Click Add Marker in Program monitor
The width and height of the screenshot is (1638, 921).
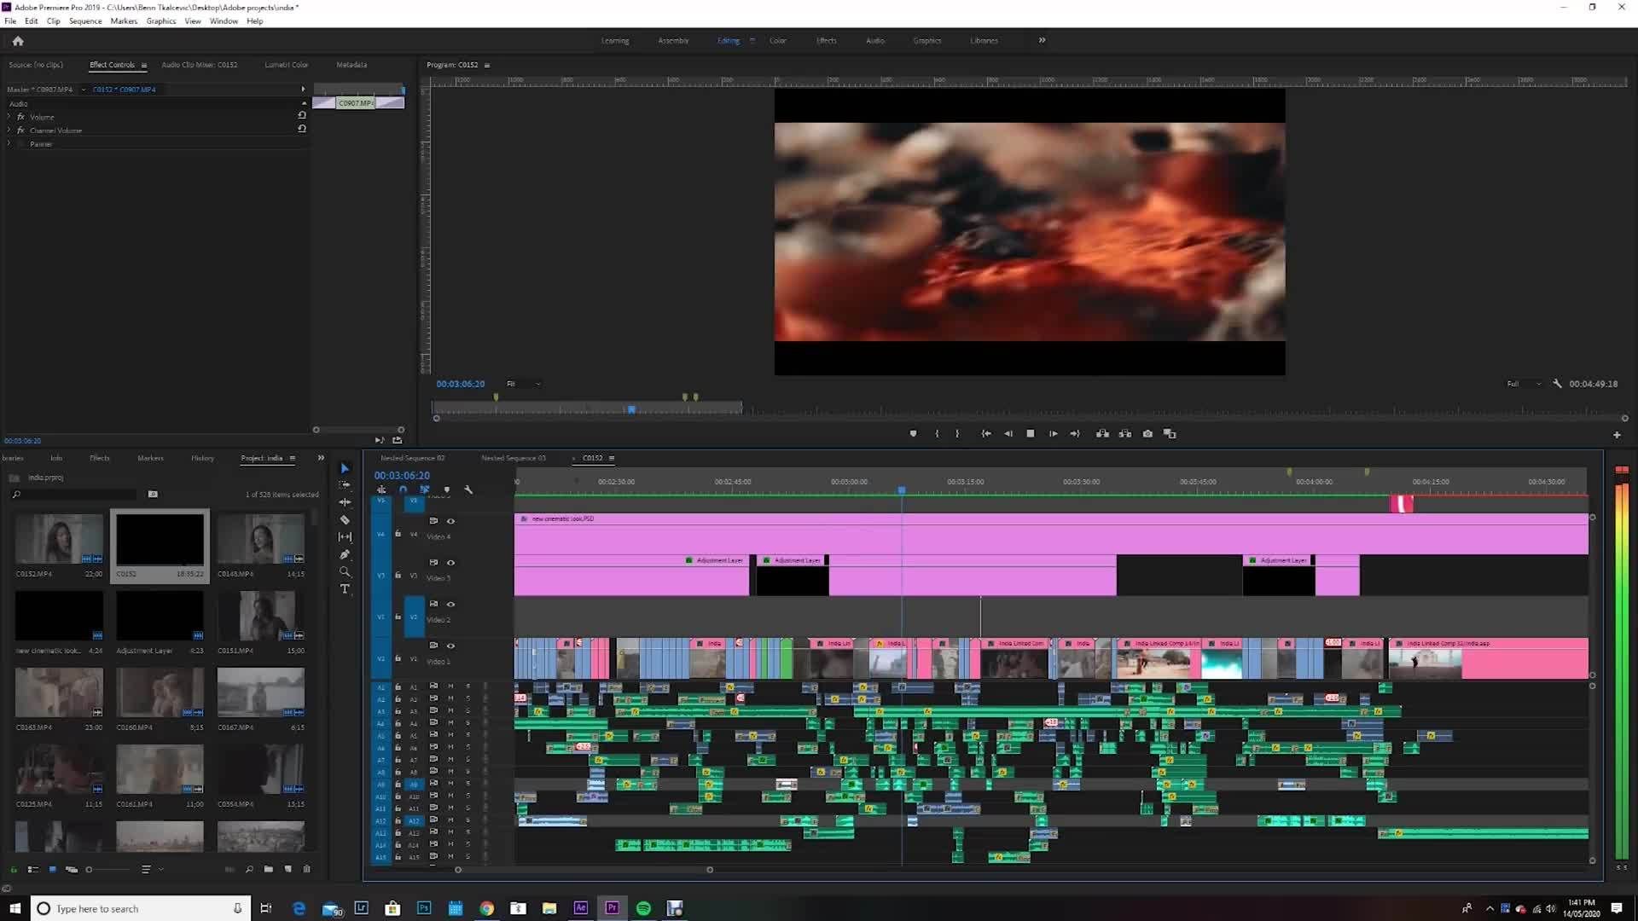(x=913, y=434)
